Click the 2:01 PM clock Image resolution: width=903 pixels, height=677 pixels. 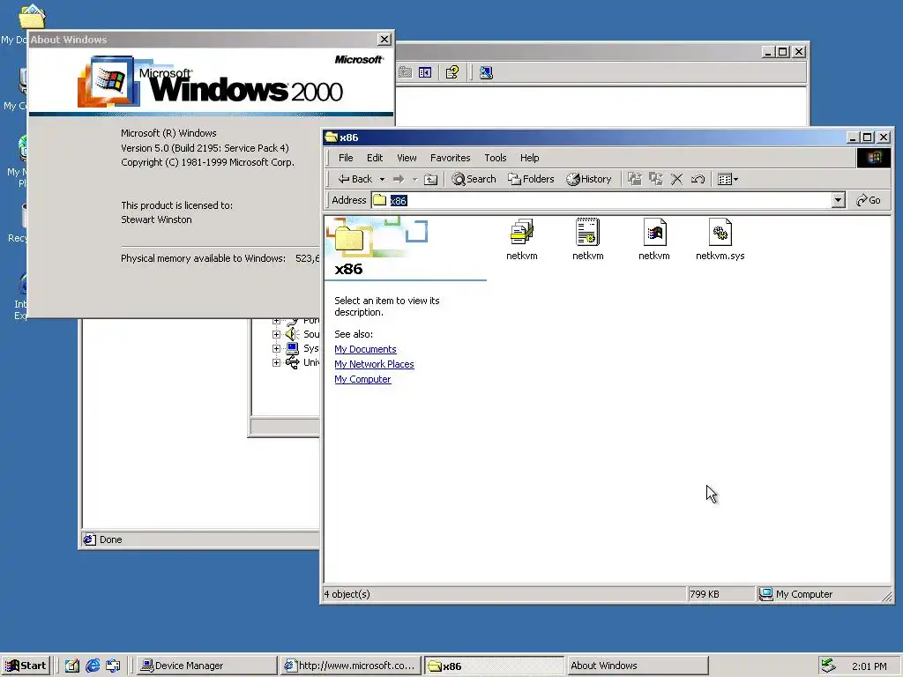[869, 666]
